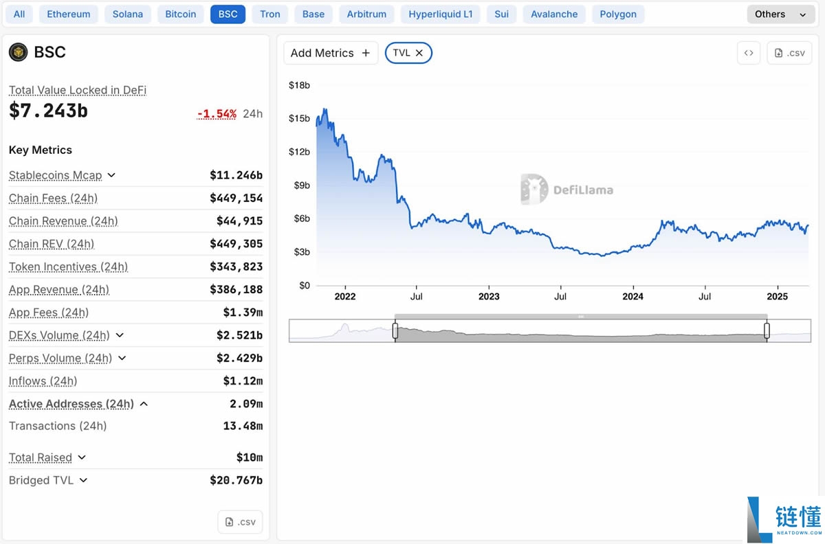
Task: Expand the Bridged TVL breakdown
Action: pos(83,480)
